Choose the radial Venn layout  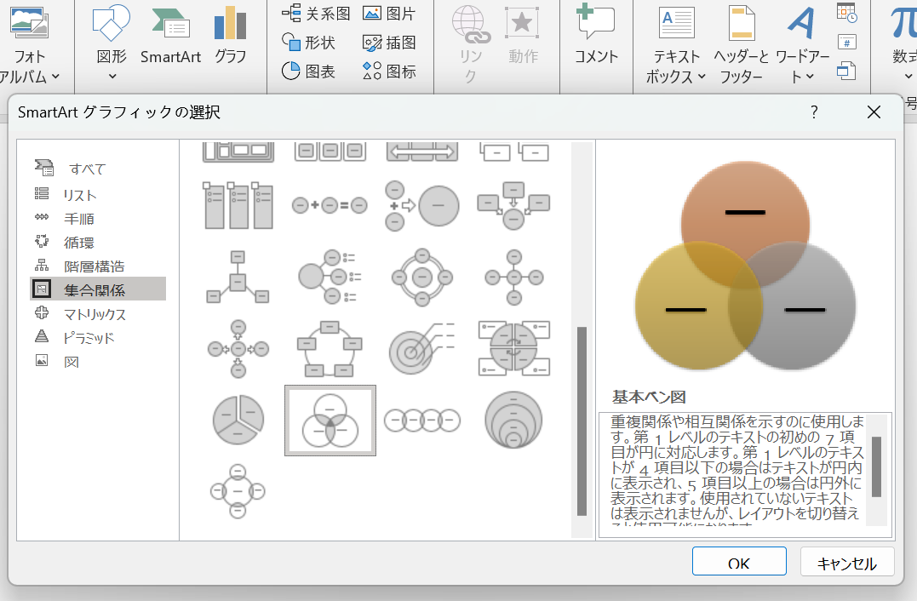(238, 492)
